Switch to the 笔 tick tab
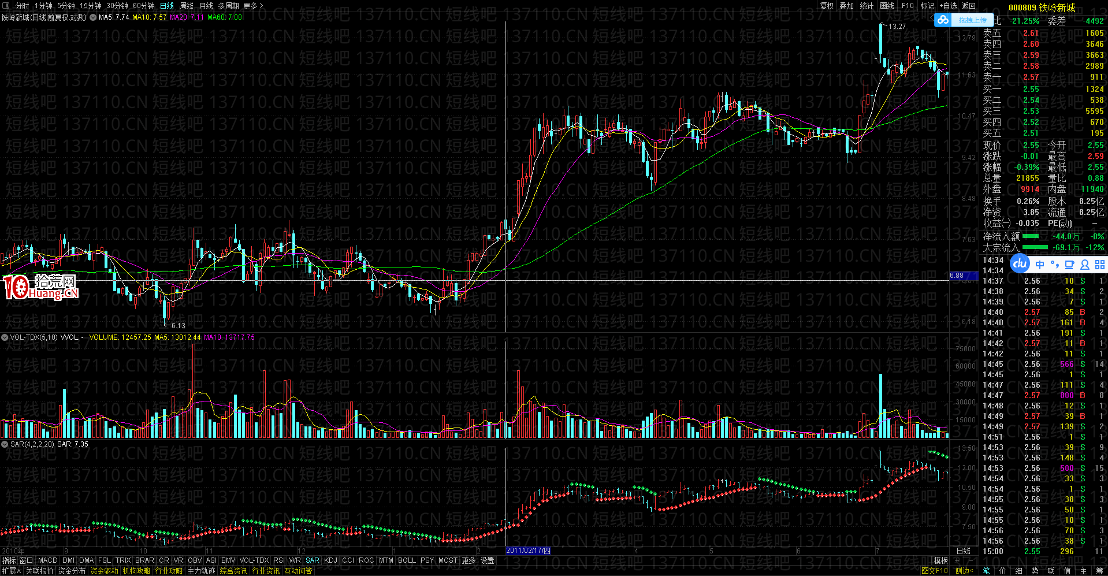The width and height of the screenshot is (1108, 576). [x=986, y=571]
